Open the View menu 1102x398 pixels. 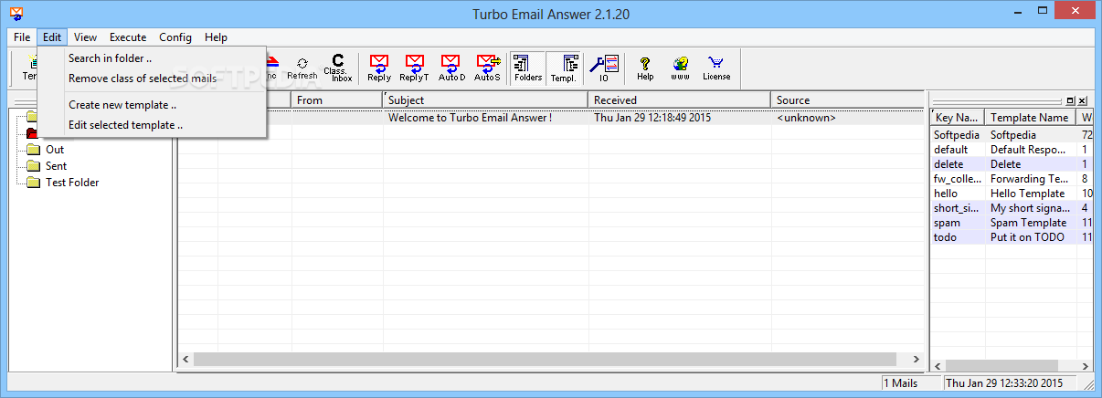click(86, 37)
